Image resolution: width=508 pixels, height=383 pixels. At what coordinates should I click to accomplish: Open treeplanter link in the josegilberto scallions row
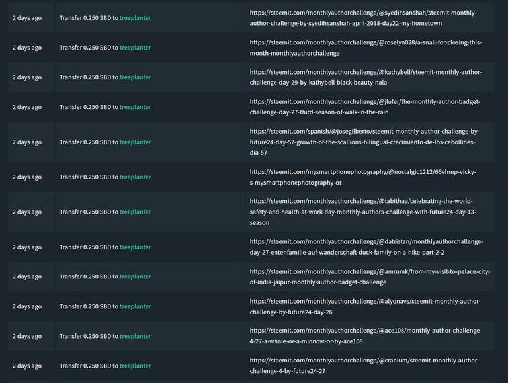(x=135, y=142)
